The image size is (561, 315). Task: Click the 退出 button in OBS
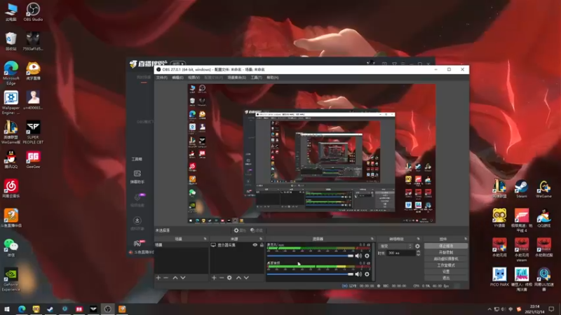446,277
